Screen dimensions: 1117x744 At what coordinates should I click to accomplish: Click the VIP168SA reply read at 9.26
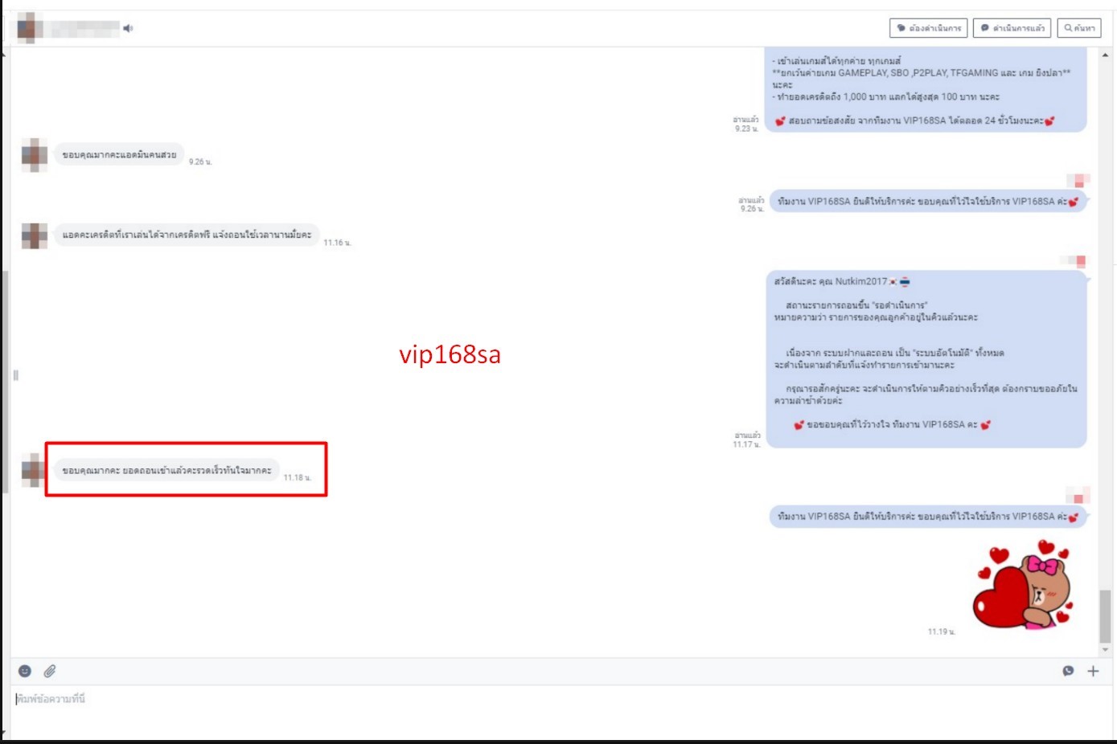(x=928, y=201)
